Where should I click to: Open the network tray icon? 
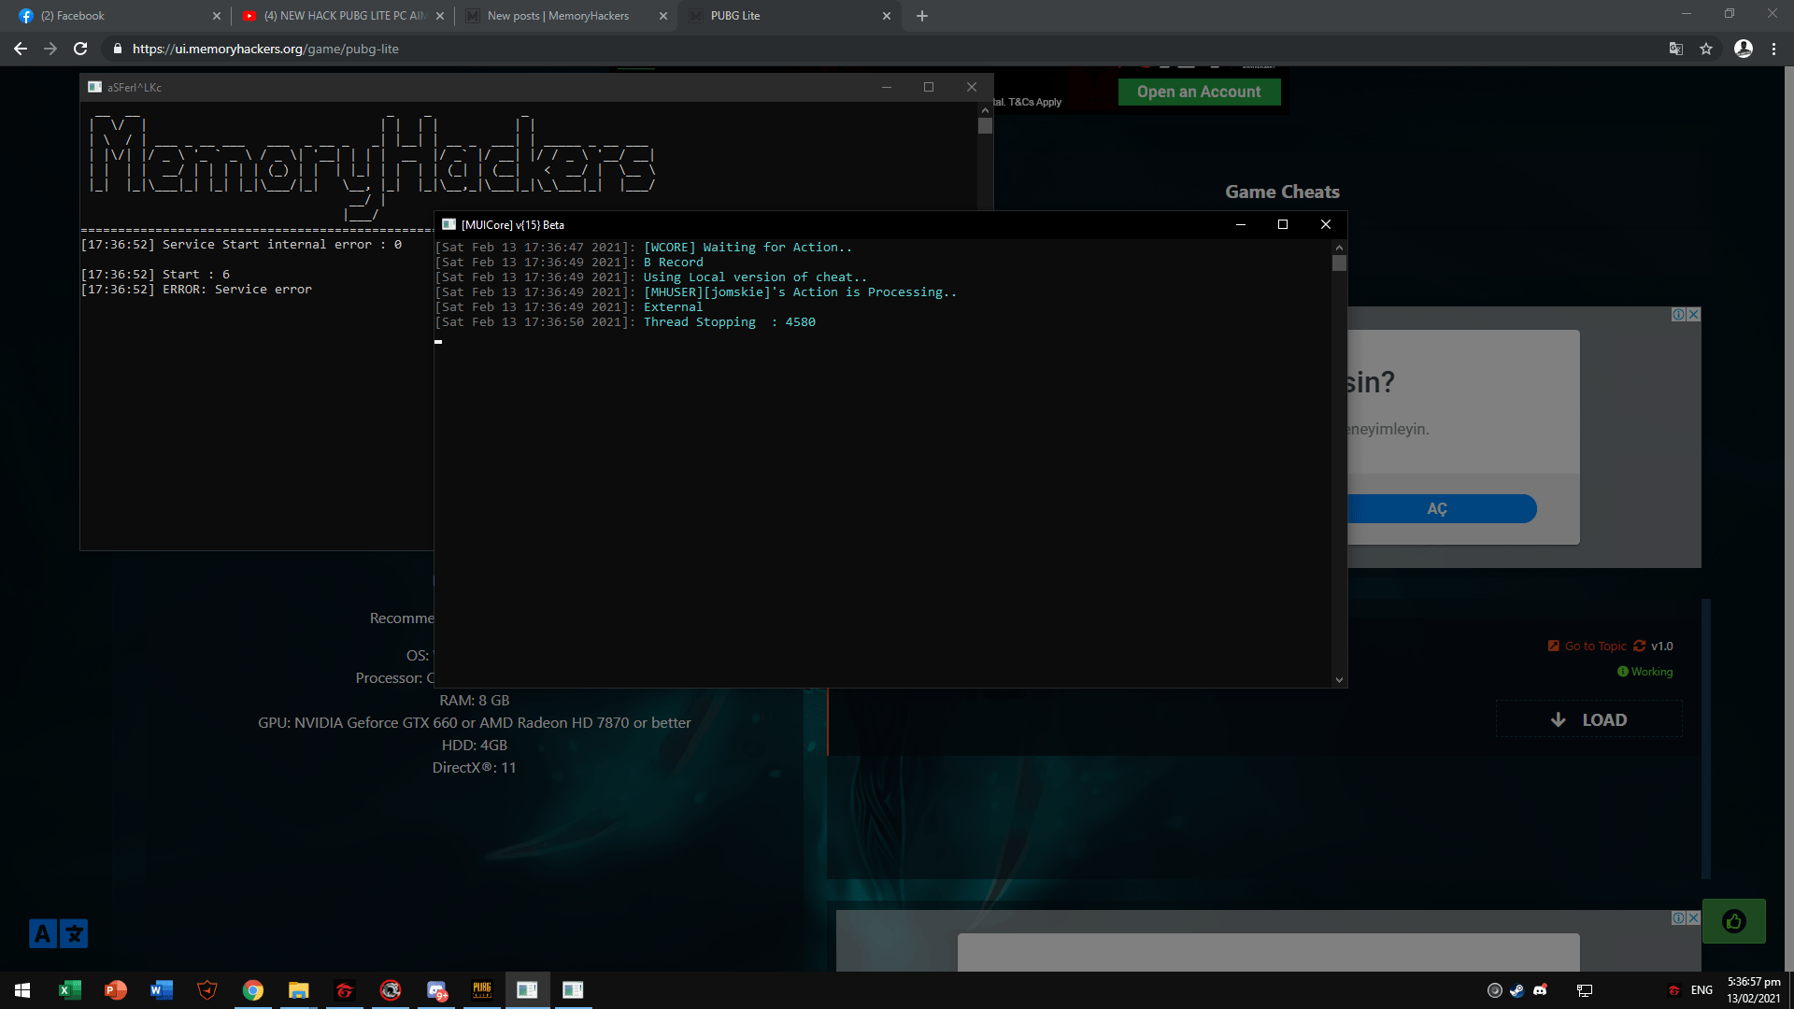pos(1585,990)
